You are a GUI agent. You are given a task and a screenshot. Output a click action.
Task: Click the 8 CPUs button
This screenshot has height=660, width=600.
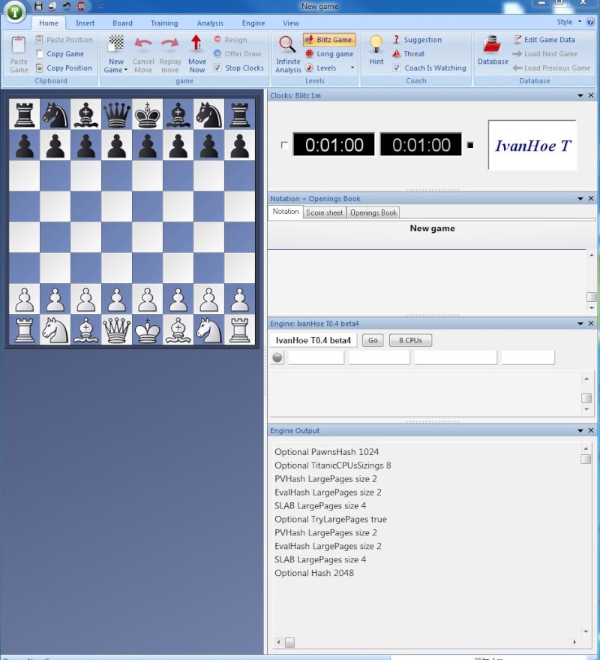click(410, 341)
